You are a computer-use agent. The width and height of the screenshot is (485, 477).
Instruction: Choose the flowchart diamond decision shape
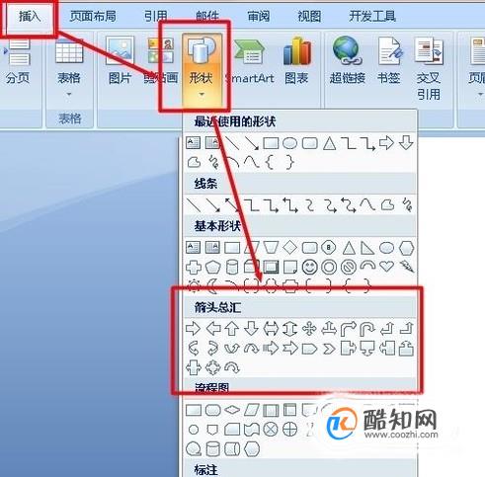click(232, 410)
